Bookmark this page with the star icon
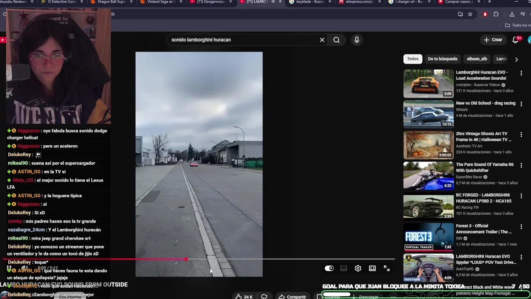This screenshot has height=299, width=531. click(470, 14)
